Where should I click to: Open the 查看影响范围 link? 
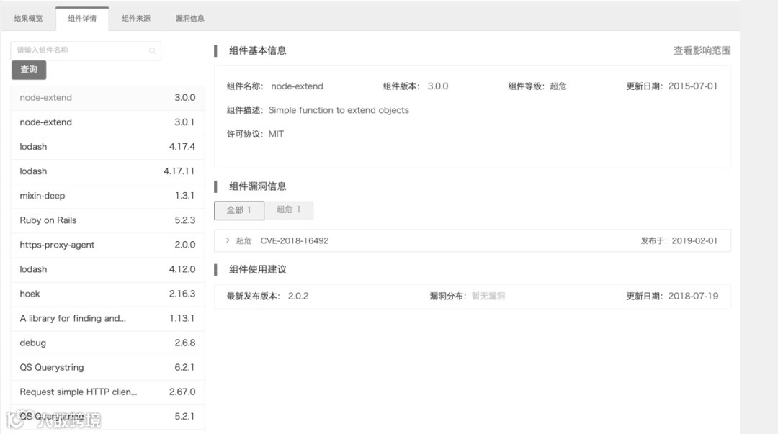pos(702,50)
